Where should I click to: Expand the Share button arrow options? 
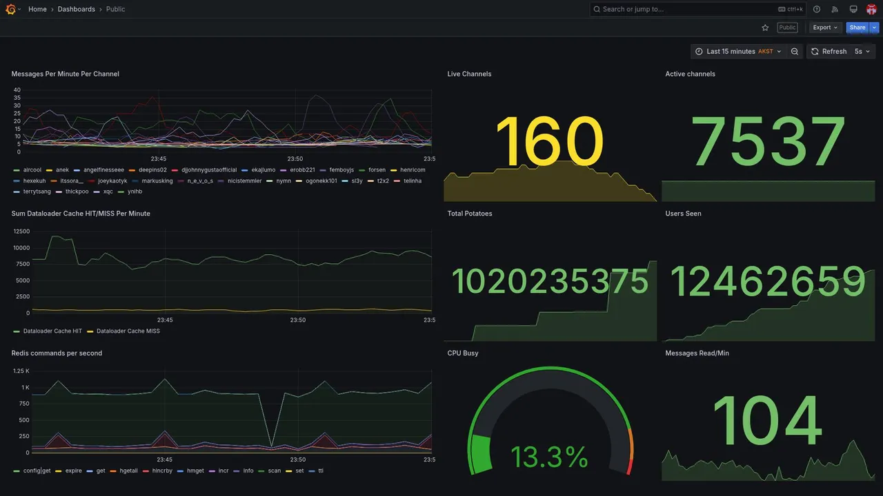[x=875, y=28]
